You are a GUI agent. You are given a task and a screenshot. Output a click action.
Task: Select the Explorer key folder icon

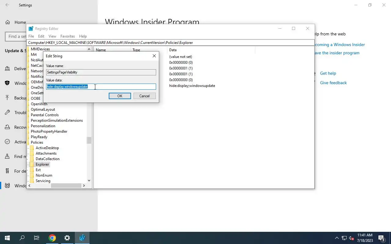32,164
